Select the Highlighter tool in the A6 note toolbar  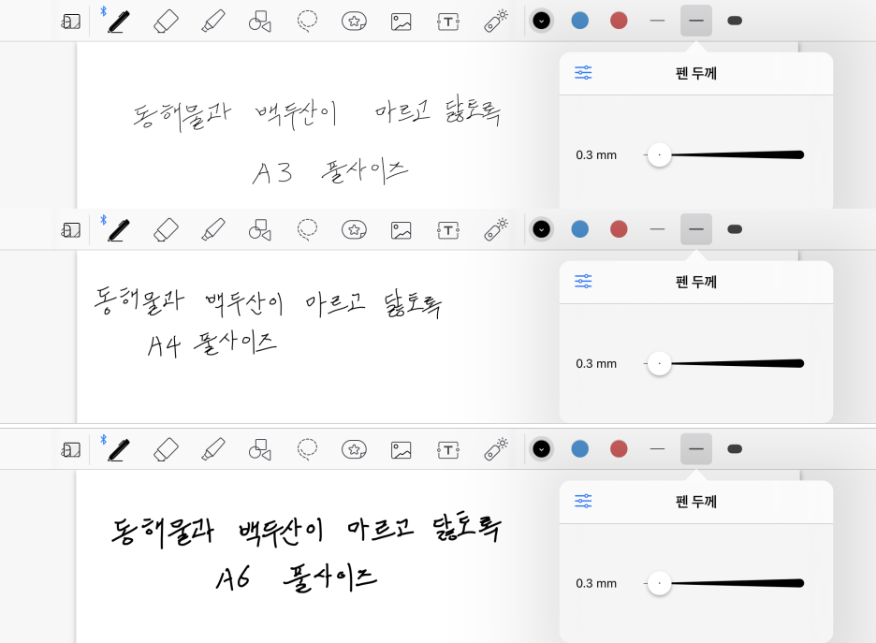coord(213,449)
